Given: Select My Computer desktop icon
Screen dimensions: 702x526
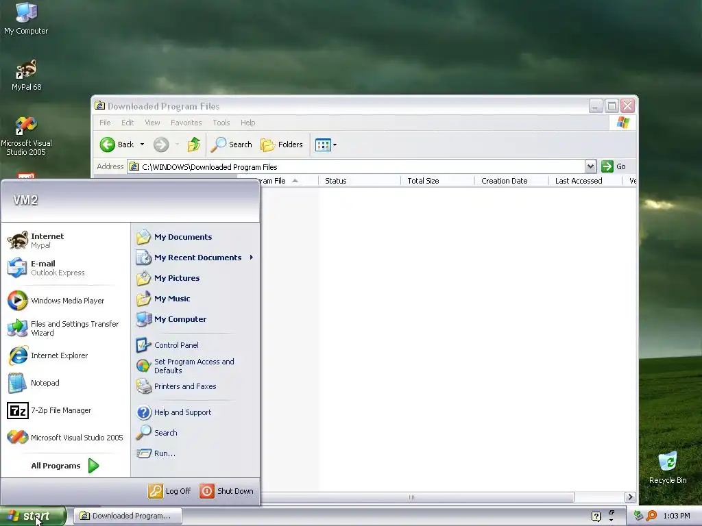Looking at the screenshot, I should (26, 18).
